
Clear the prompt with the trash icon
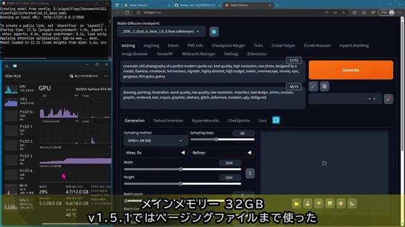(x=325, y=86)
